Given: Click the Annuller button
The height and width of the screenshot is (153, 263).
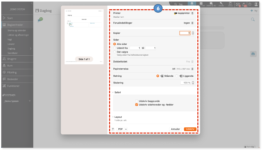Looking at the screenshot, I should point(175,129).
